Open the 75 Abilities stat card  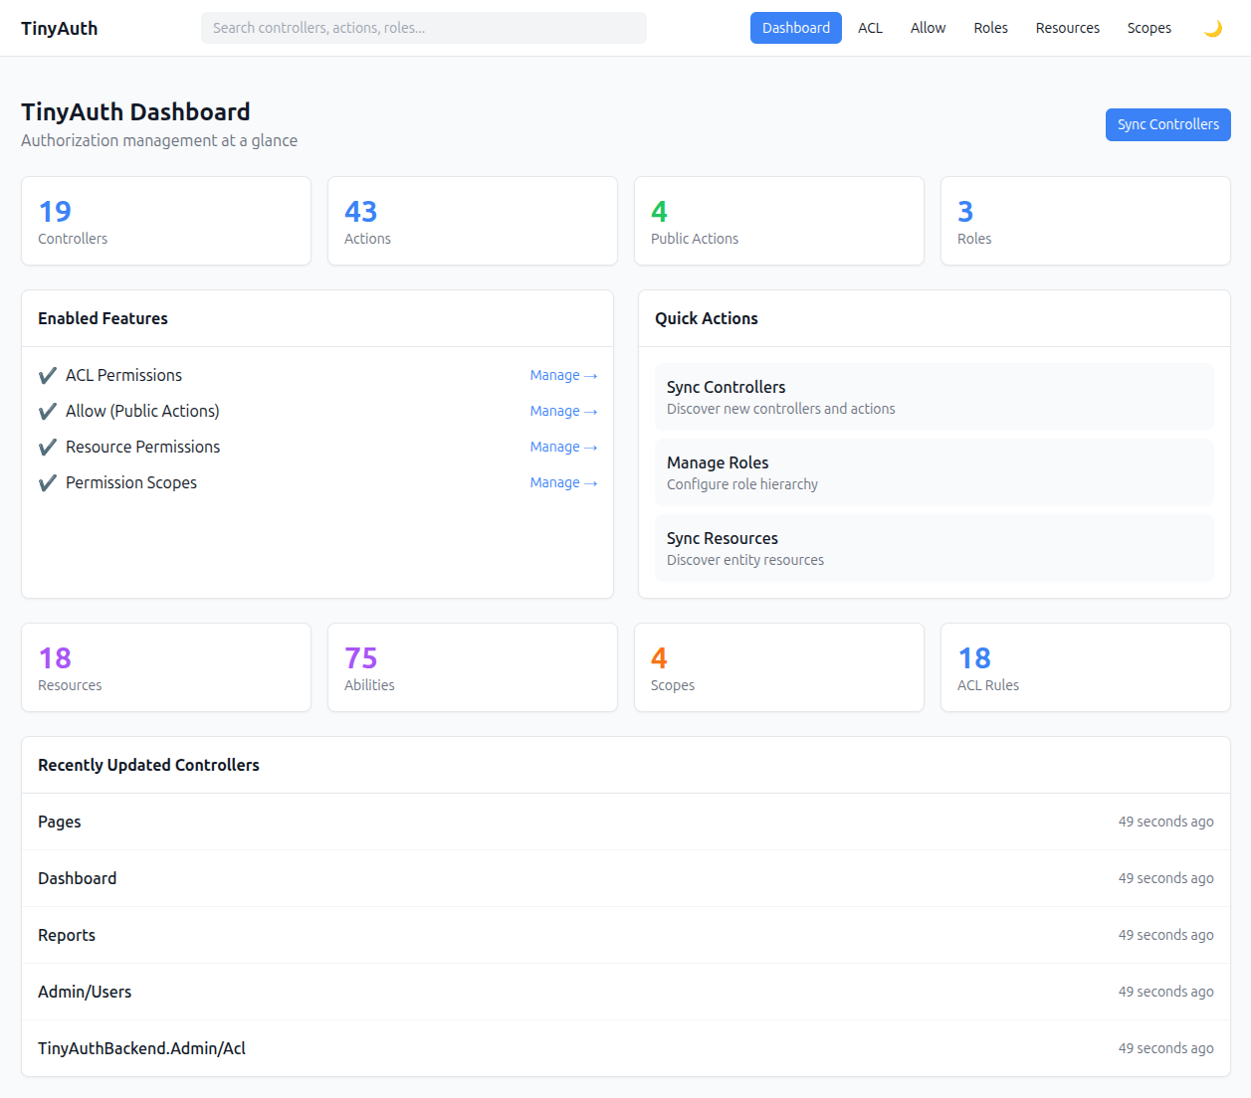point(473,667)
